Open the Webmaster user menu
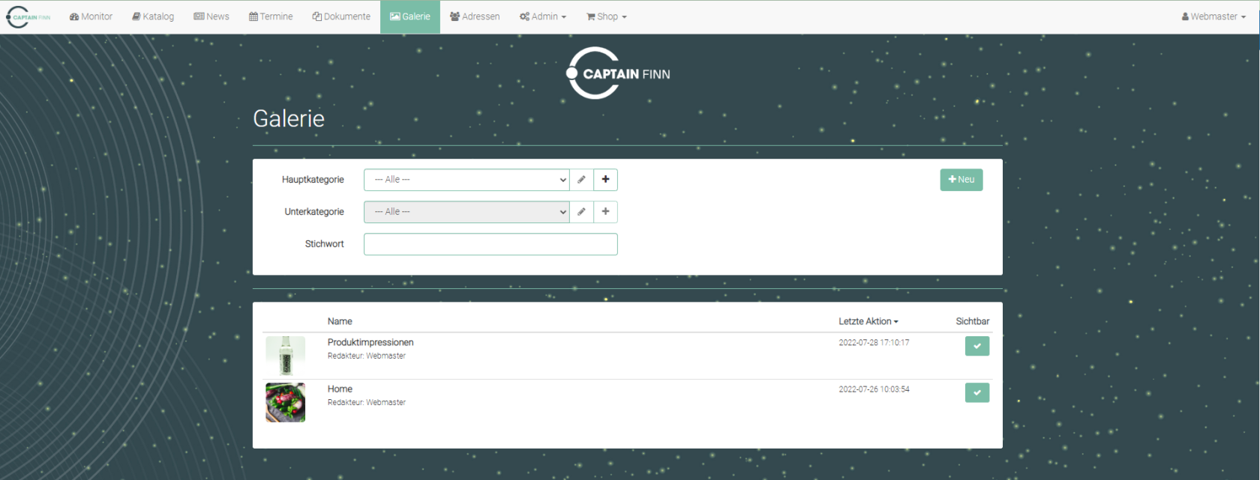 point(1213,16)
